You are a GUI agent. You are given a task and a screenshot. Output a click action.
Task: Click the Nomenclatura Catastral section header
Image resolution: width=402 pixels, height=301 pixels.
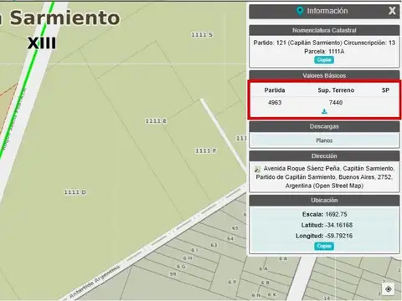click(x=324, y=30)
